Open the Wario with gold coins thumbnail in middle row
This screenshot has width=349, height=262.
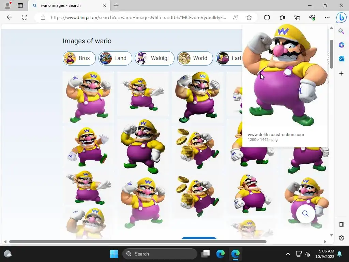tap(197, 148)
